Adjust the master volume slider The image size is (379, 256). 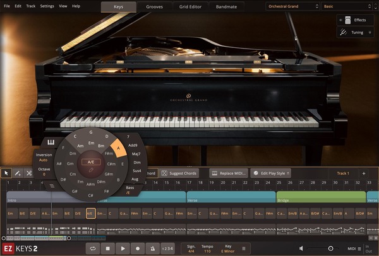[330, 248]
